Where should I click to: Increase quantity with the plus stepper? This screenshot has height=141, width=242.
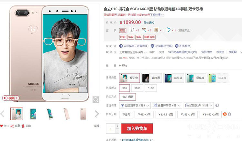click(117, 126)
